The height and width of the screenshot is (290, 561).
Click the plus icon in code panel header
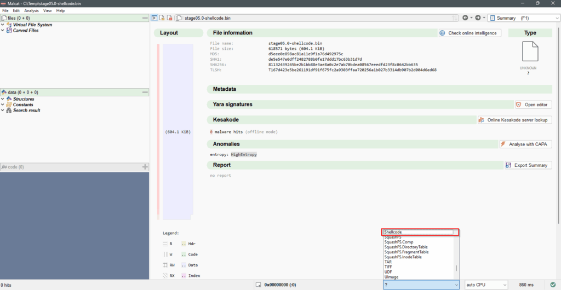point(145,167)
